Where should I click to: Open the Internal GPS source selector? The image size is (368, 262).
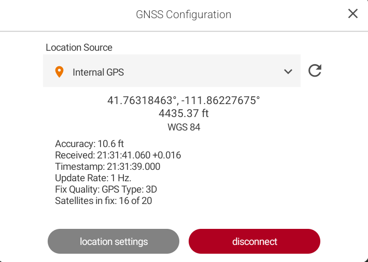171,71
